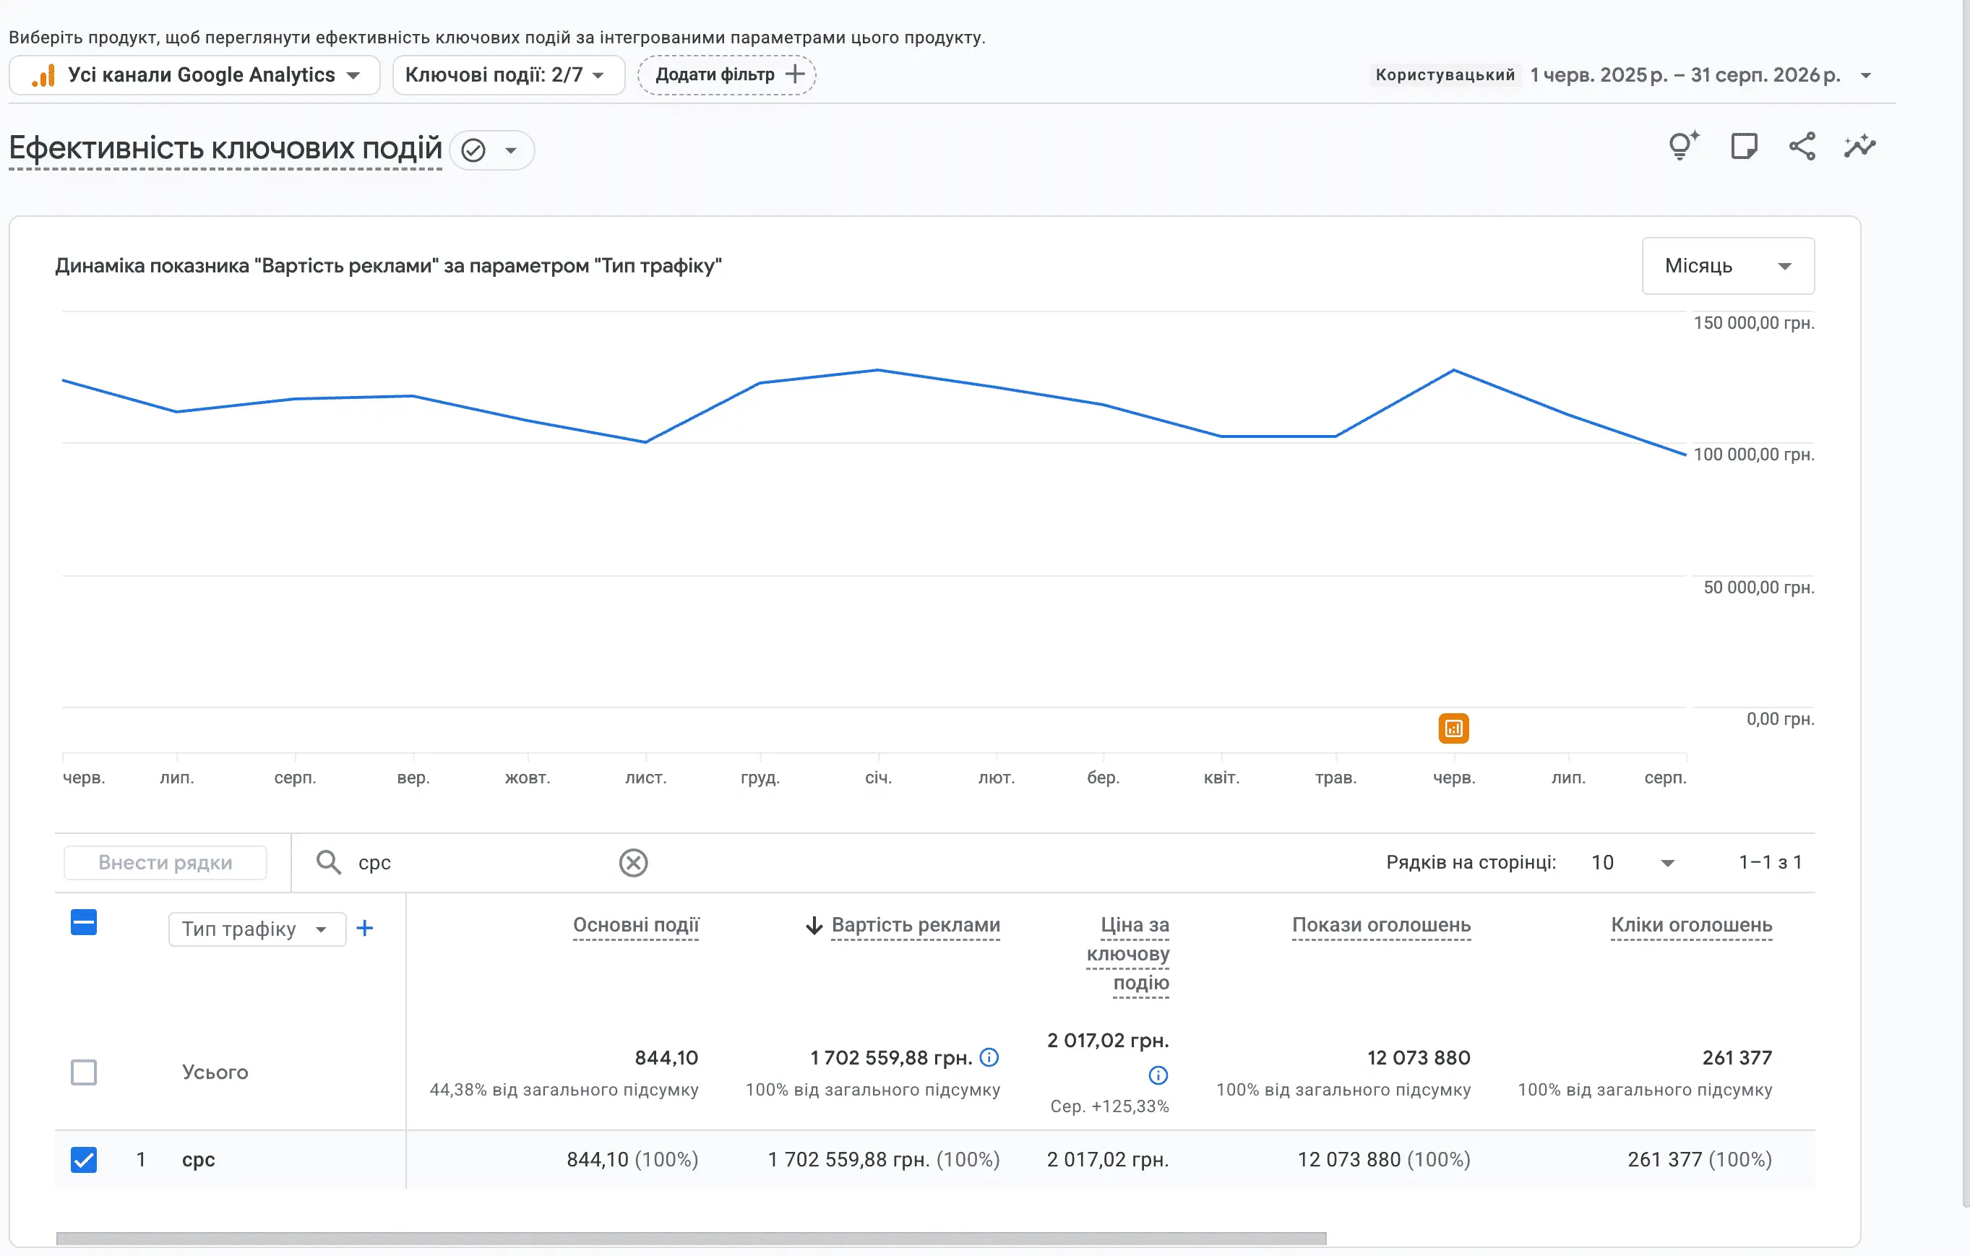Image resolution: width=1970 pixels, height=1256 pixels.
Task: Open the Тип трафіку dimension dropdown
Action: pos(257,929)
